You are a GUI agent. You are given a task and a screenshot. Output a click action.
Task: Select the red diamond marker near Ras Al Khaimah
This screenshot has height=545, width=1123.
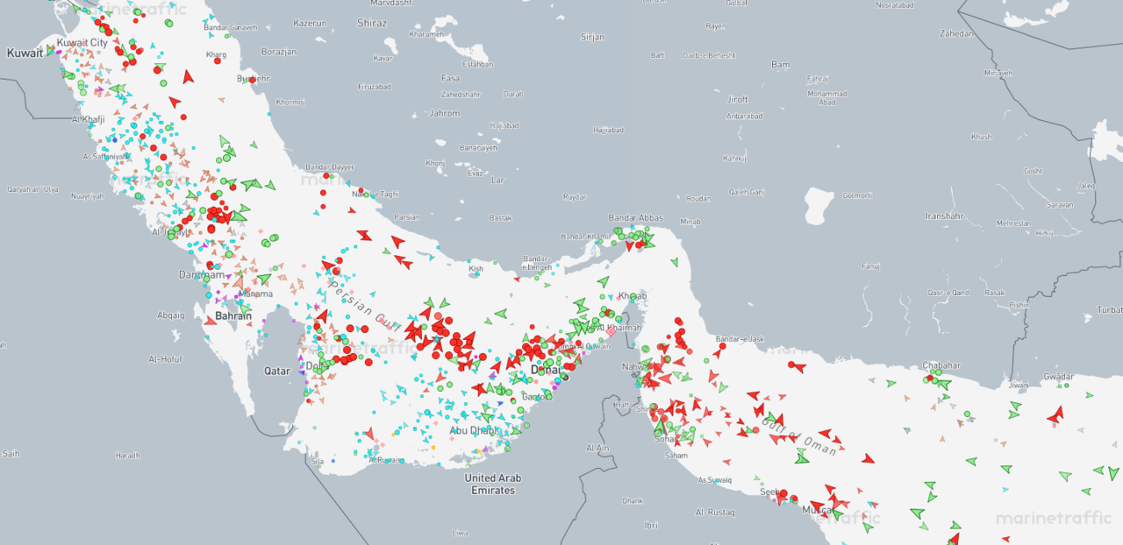[x=611, y=331]
